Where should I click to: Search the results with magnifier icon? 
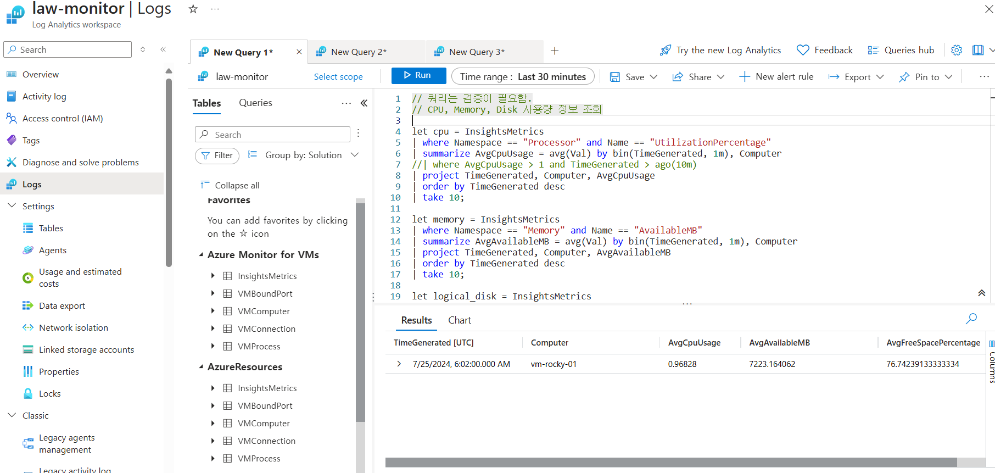[971, 319]
